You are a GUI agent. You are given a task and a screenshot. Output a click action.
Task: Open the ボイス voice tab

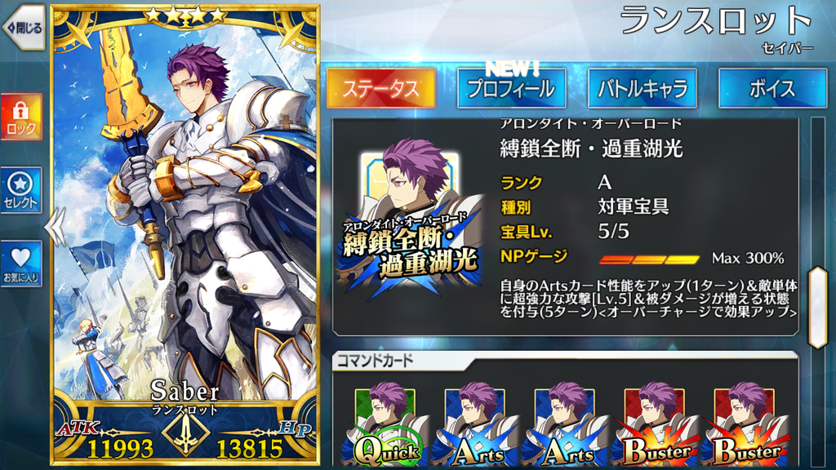coord(773,88)
